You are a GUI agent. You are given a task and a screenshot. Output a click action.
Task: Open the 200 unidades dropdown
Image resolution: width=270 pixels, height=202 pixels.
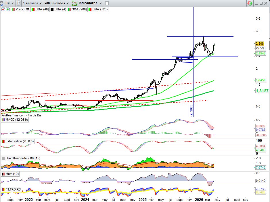click(x=57, y=3)
